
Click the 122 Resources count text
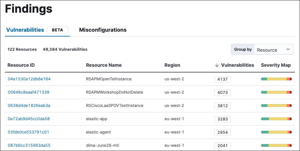(22, 49)
